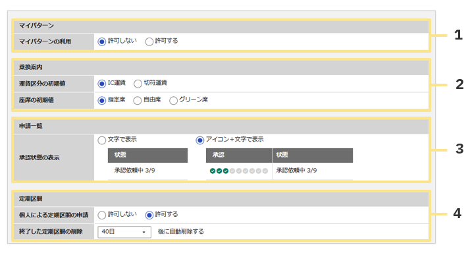Click 承認依頼中 3/9 in icon preview table
This screenshot has height=253, width=468.
[x=296, y=170]
